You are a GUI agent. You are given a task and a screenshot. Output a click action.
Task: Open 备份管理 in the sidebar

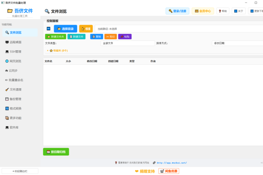pyautogui.click(x=20, y=99)
